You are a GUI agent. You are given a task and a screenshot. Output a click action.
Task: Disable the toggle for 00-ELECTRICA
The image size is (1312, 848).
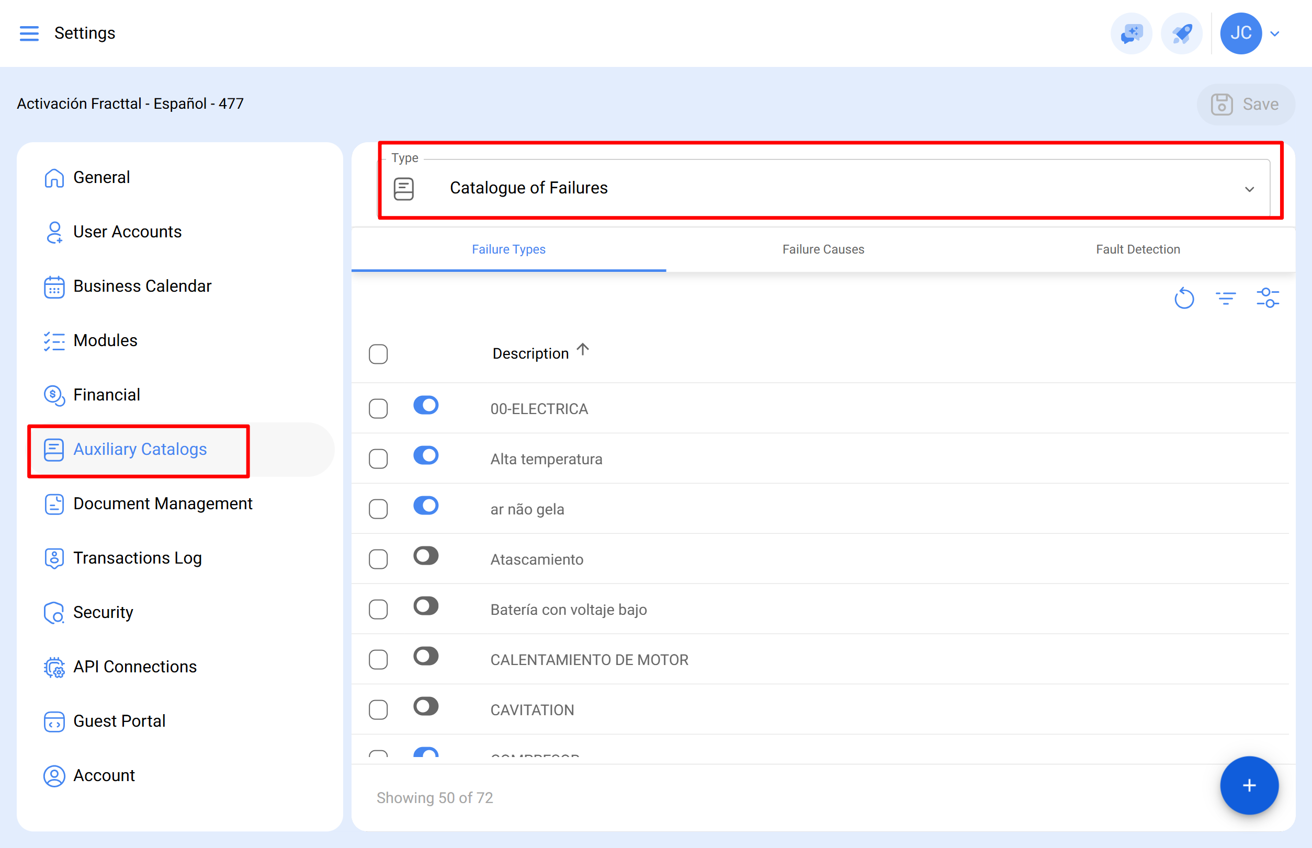[x=425, y=405]
